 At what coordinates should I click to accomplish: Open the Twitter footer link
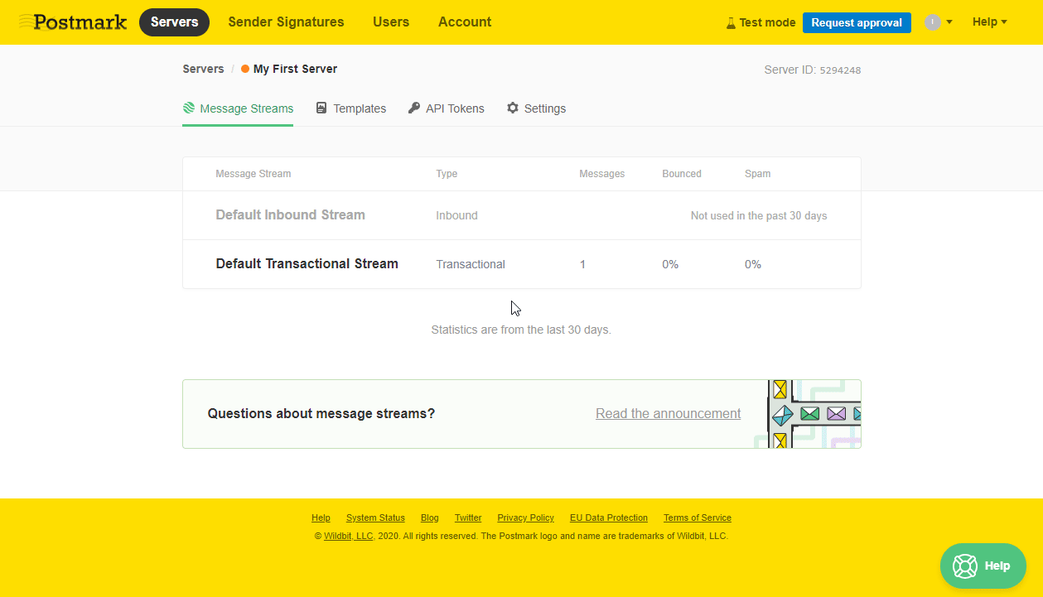(x=468, y=518)
